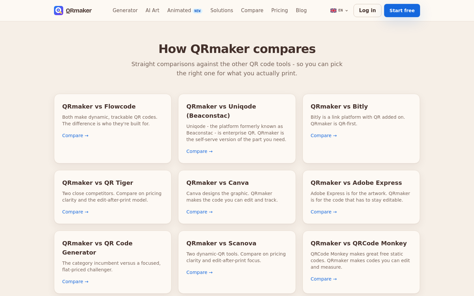The height and width of the screenshot is (296, 474).
Task: Open Compare link for QRCode Monkey card
Action: point(324,279)
